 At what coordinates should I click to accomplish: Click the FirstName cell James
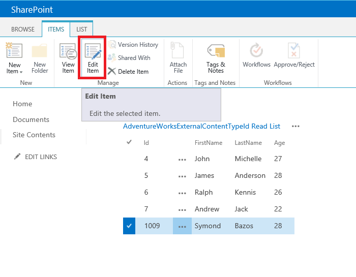coord(204,175)
